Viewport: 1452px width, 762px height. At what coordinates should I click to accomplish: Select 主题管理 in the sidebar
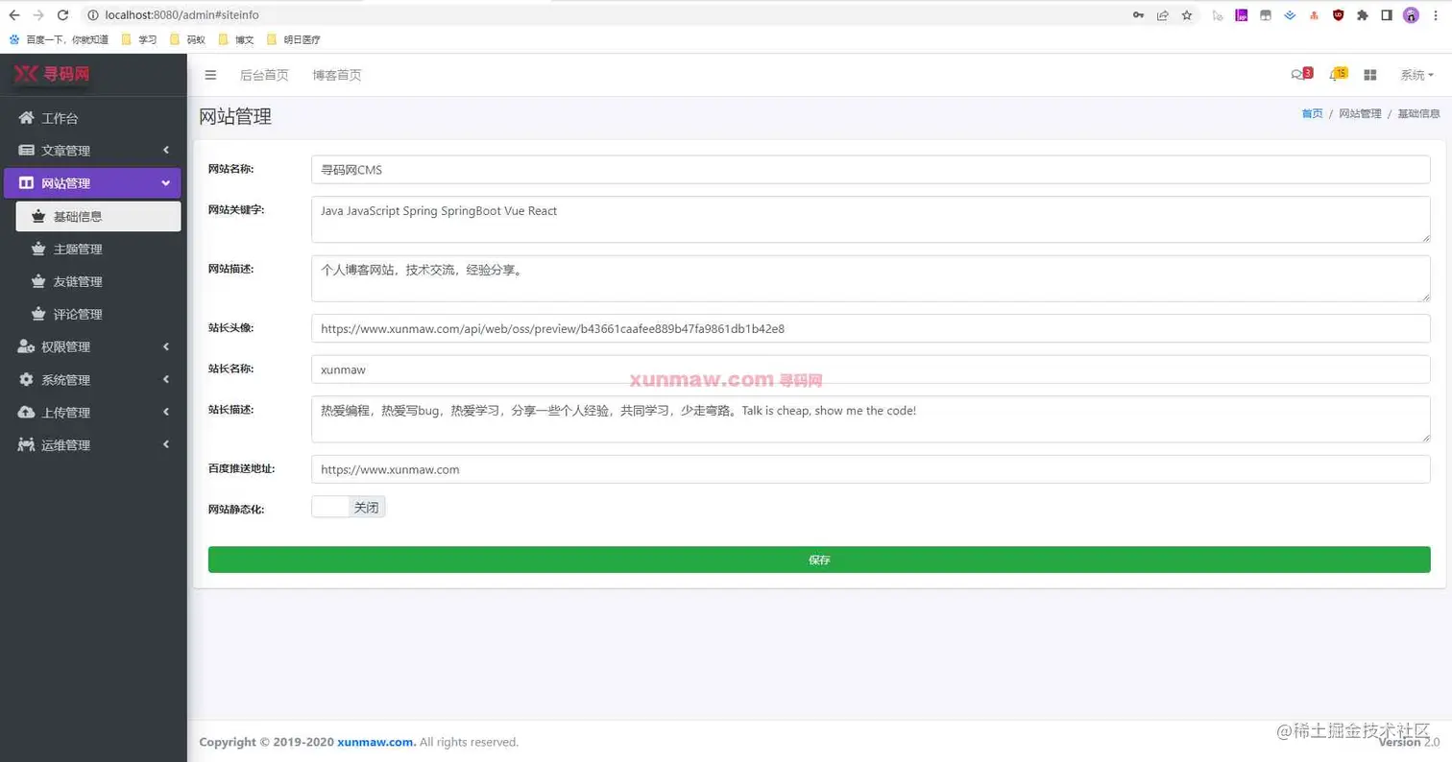[98, 250]
